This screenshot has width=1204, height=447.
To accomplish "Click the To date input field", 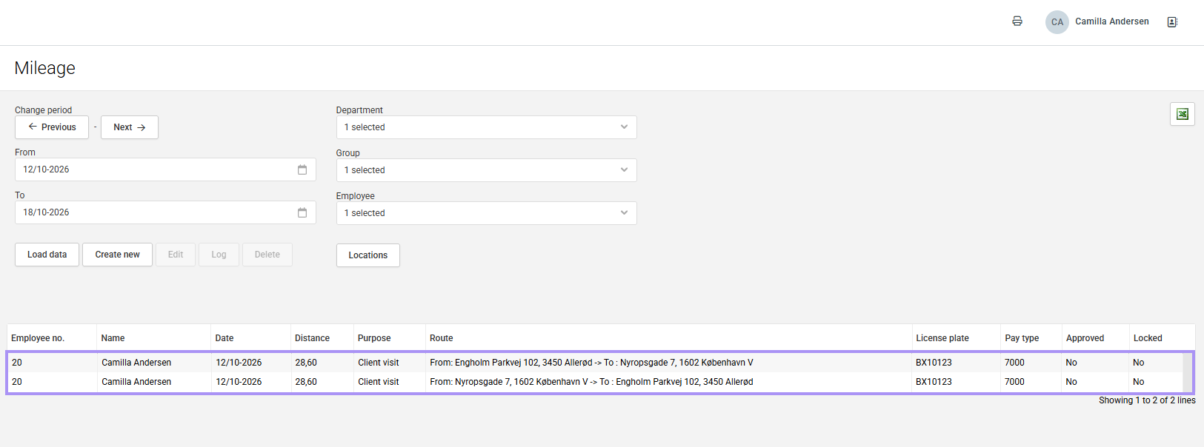I will click(165, 212).
